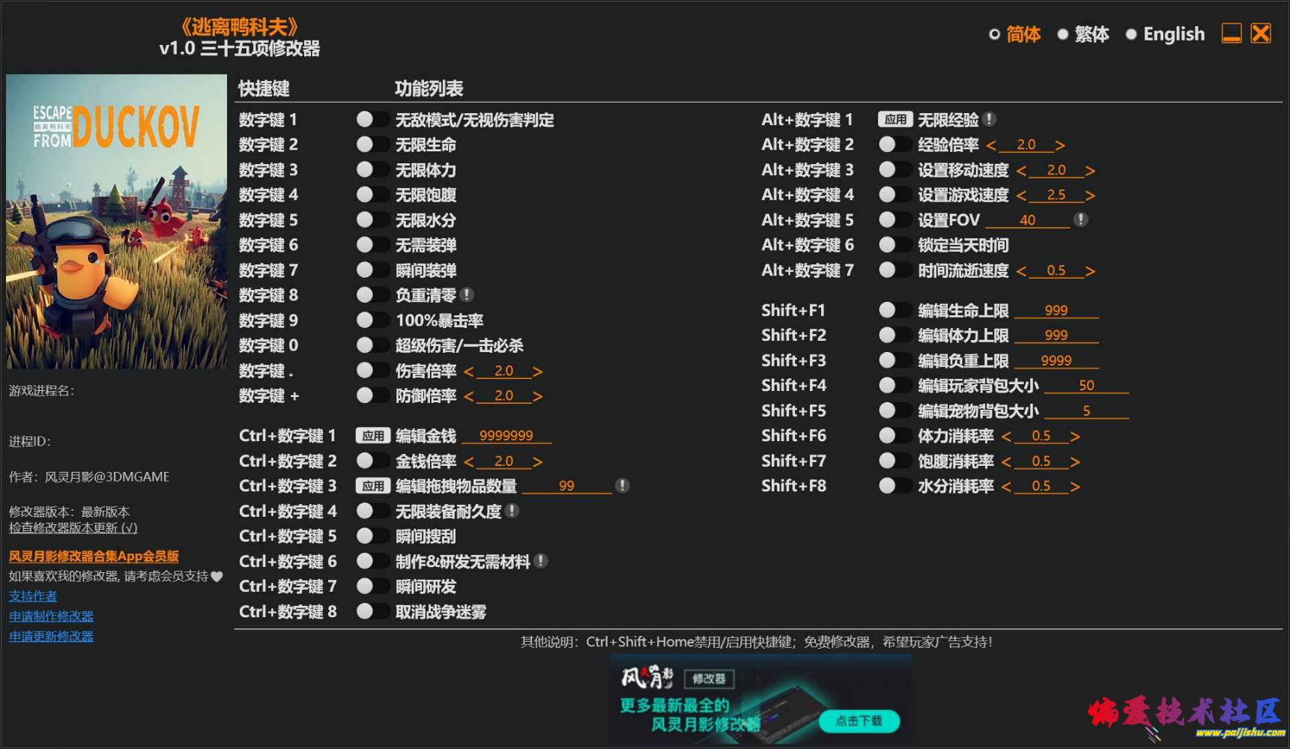The width and height of the screenshot is (1290, 749).
Task: Decrease 经验倍率 using left arrow
Action: [991, 145]
